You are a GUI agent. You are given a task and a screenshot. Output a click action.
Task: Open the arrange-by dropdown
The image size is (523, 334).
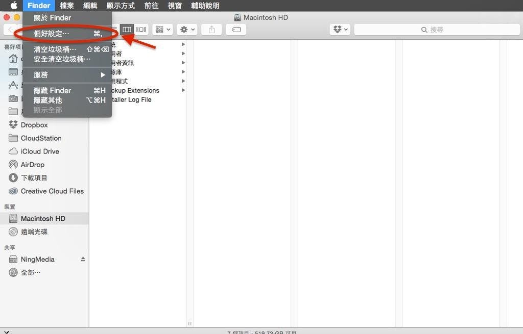point(163,30)
